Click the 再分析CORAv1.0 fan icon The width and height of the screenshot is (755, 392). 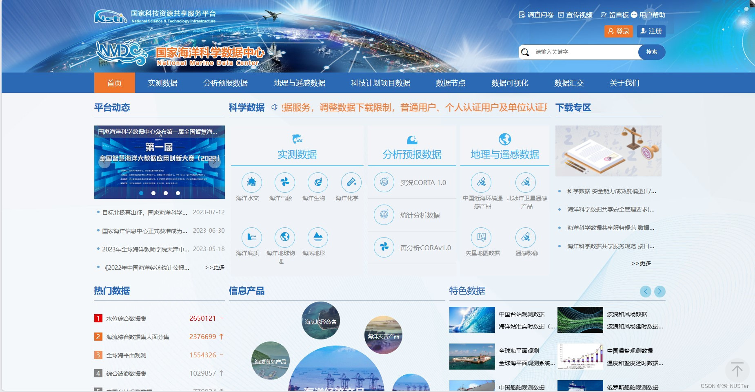point(384,247)
